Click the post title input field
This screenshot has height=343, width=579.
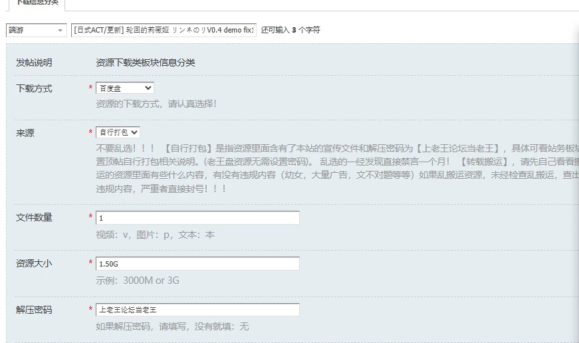coord(164,31)
